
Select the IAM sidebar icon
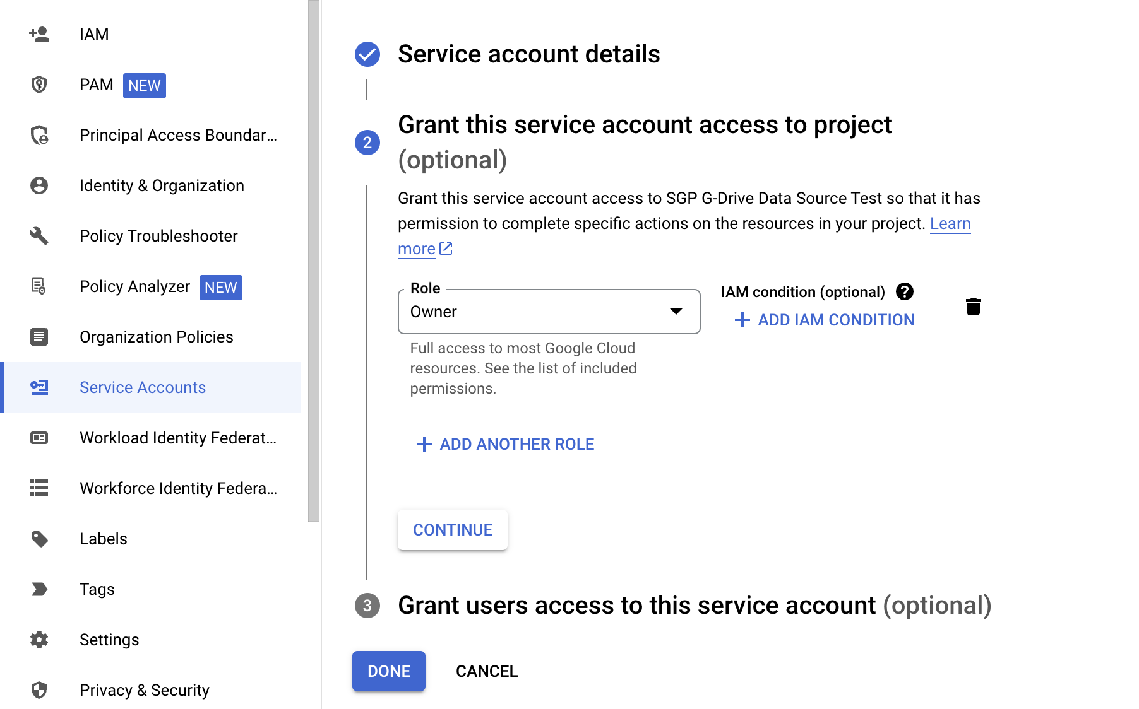[x=39, y=34]
